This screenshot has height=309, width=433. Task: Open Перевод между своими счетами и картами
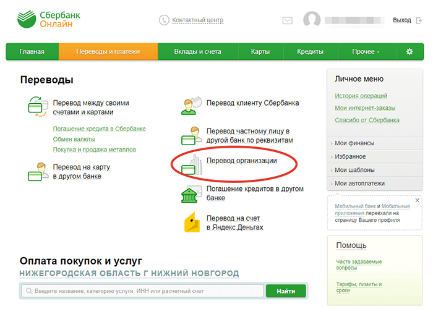point(91,108)
